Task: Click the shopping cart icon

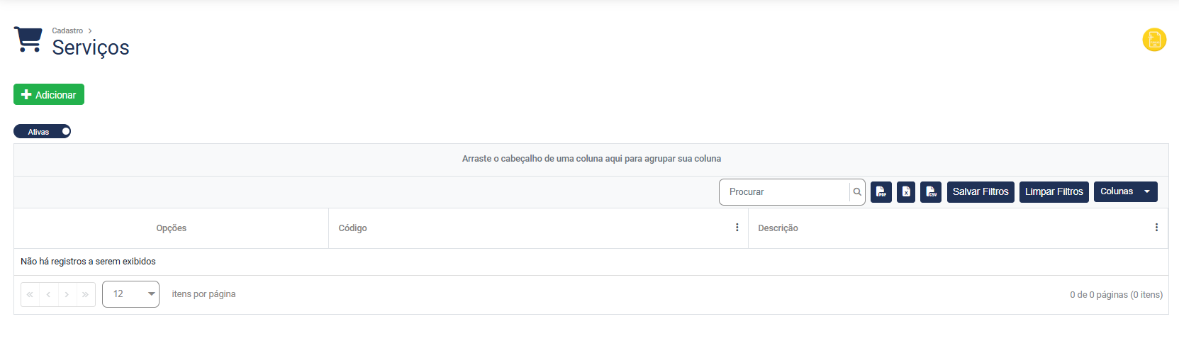Action: click(x=28, y=40)
